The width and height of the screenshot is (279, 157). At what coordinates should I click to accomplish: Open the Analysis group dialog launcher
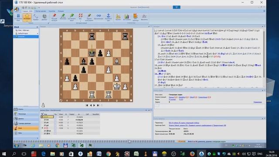pos(48,23)
